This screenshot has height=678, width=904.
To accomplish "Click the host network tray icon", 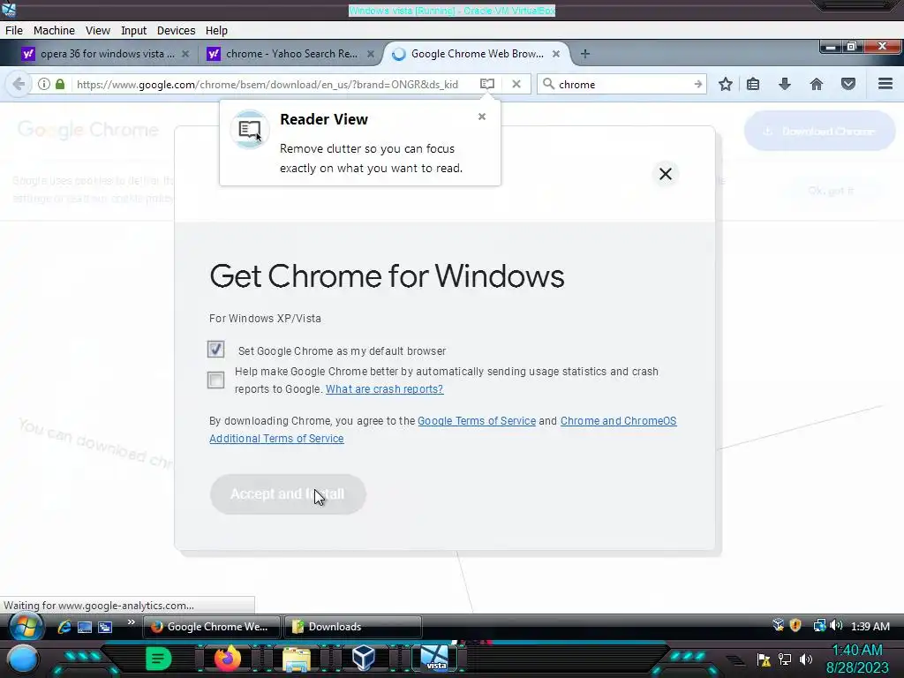I will (785, 659).
